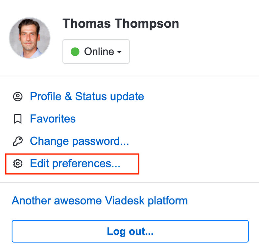Click the word Viadesk in the platform link
The height and width of the screenshot is (252, 259).
tap(125, 200)
